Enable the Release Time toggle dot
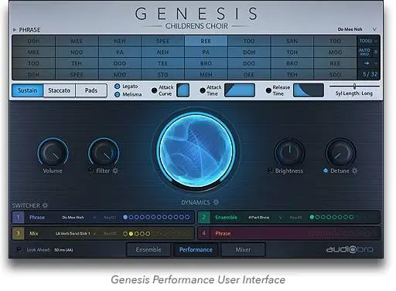 coord(268,90)
